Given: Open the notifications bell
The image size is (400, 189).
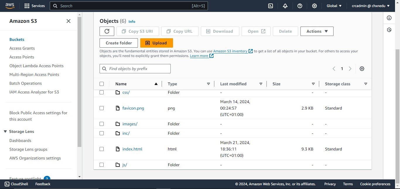Looking at the screenshot, I should [x=285, y=6].
